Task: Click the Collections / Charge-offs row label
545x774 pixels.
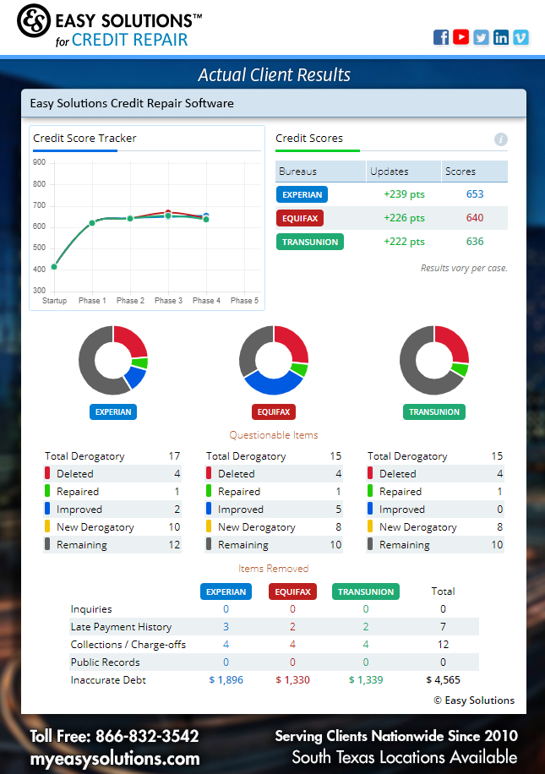Action: pos(128,645)
